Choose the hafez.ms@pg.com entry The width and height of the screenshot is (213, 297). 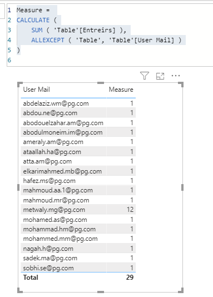tap(49, 181)
